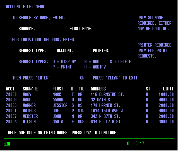This screenshot has width=178, height=151.
Task: Click surname WARNER in the surname column
Action: tap(29, 105)
